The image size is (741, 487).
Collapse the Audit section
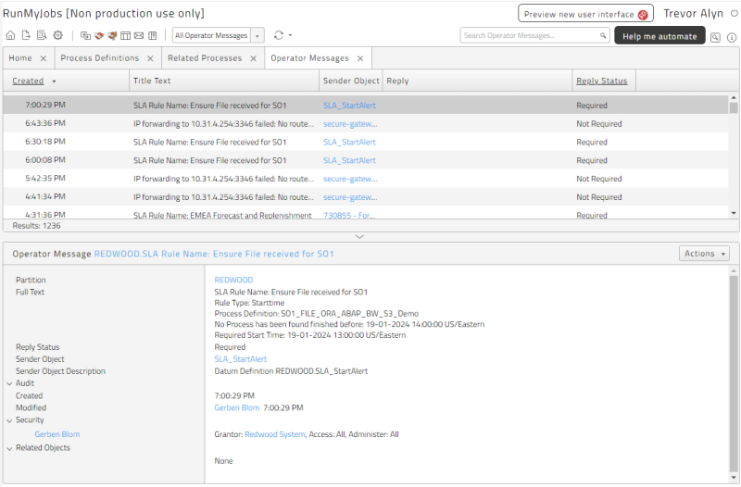pos(9,383)
